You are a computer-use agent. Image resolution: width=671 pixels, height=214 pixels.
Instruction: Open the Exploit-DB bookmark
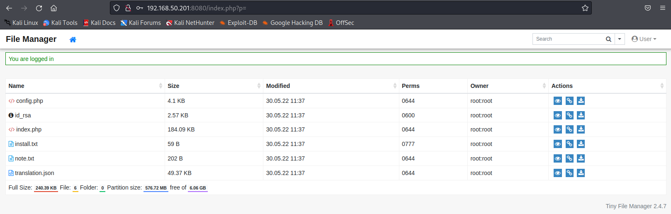242,23
